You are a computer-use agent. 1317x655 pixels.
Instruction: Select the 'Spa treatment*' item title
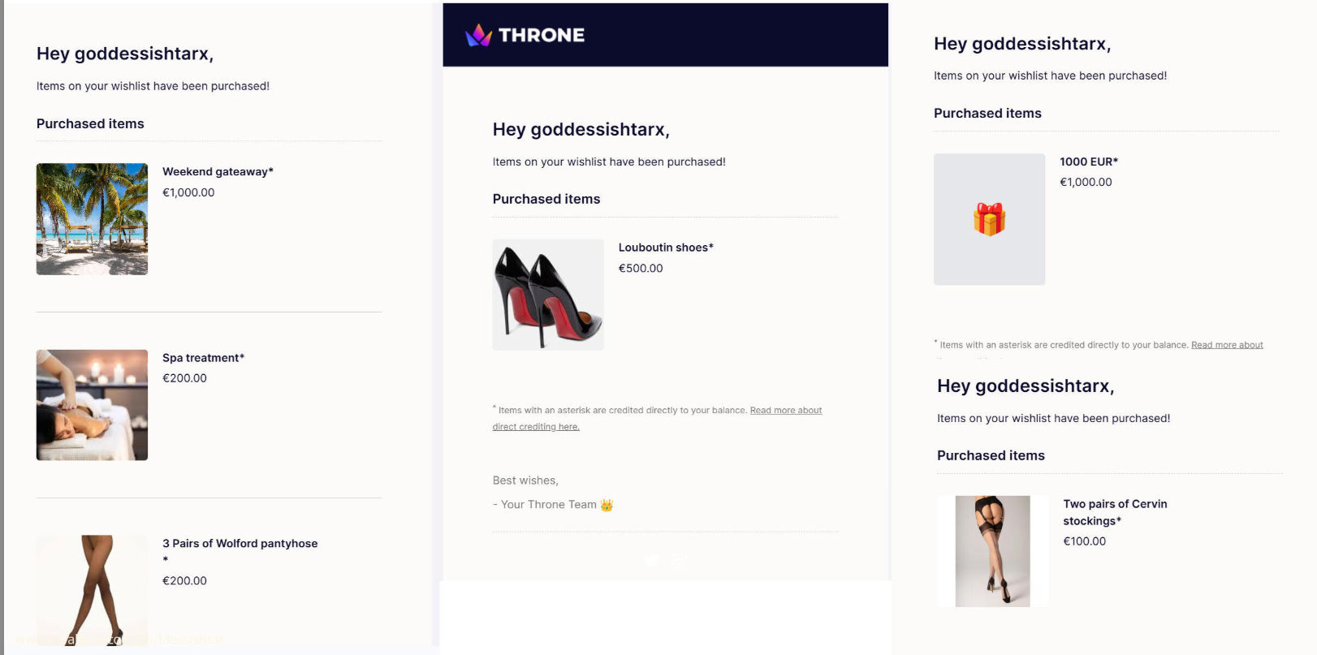(203, 358)
